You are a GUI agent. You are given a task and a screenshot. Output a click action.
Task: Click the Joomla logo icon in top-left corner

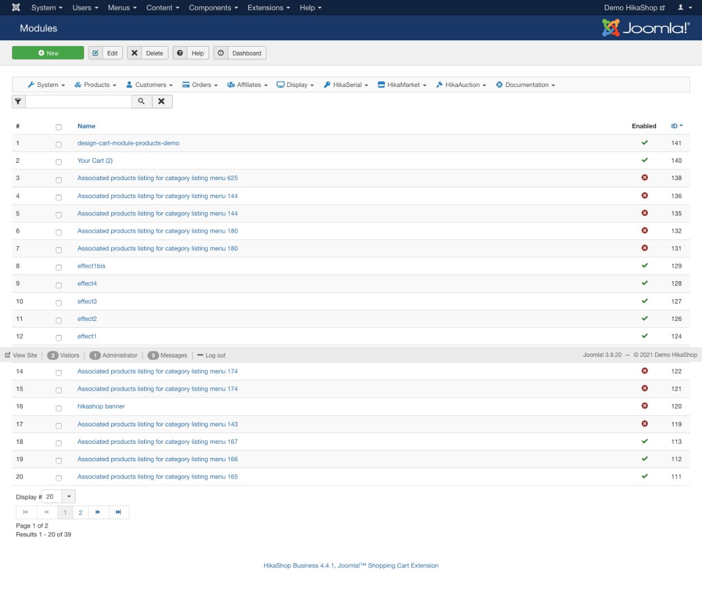click(x=16, y=8)
